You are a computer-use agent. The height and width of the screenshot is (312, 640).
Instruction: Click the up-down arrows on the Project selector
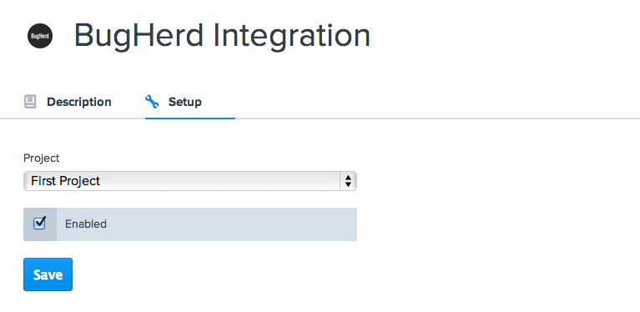pyautogui.click(x=348, y=181)
